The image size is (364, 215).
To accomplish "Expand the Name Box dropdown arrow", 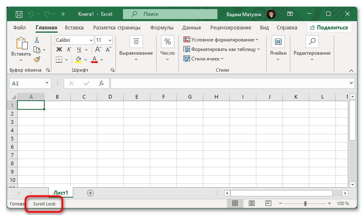I will (x=47, y=83).
